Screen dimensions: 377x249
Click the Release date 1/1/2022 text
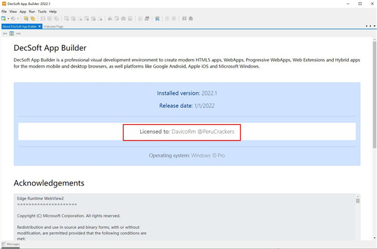tap(187, 105)
